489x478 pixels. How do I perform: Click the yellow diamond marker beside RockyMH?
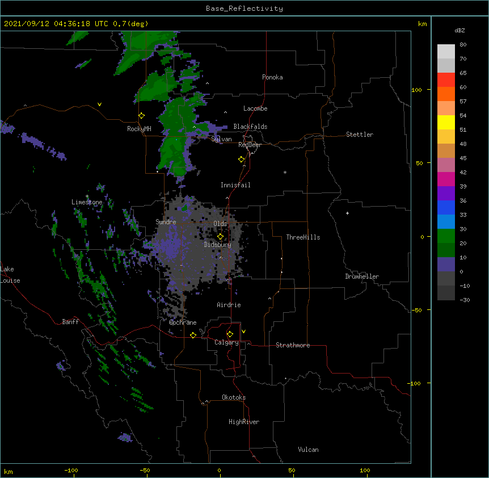click(x=142, y=116)
